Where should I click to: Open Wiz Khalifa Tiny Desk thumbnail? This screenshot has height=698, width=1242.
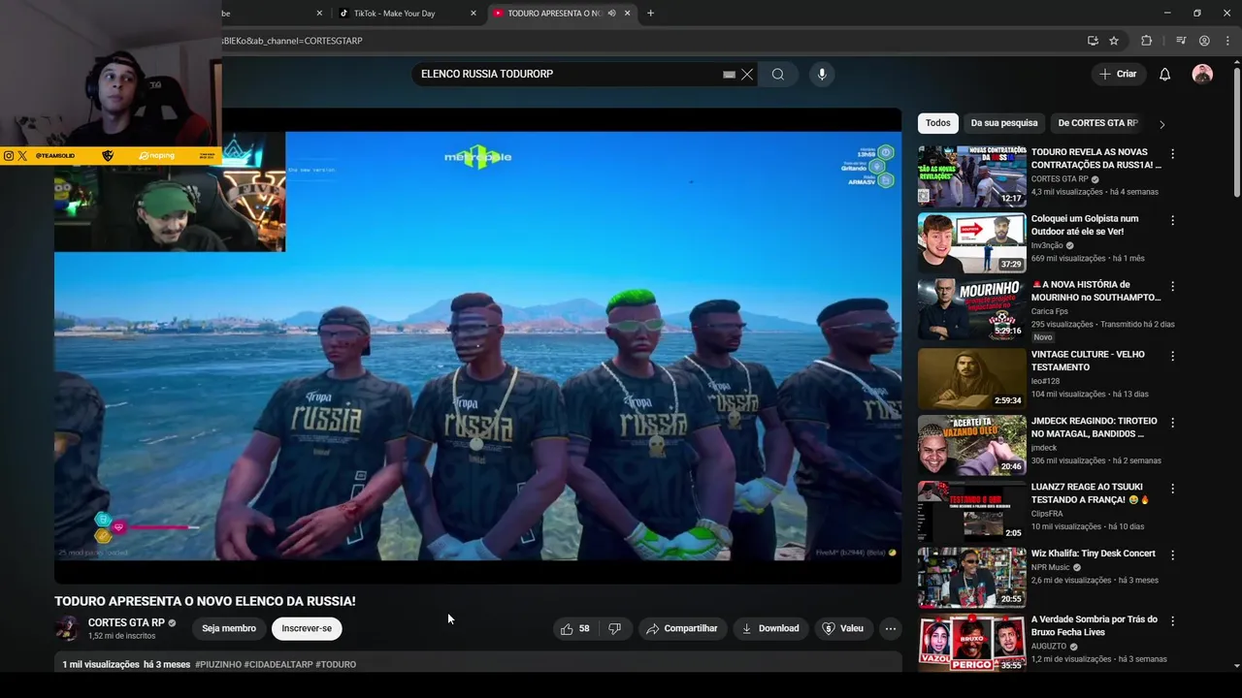click(971, 577)
